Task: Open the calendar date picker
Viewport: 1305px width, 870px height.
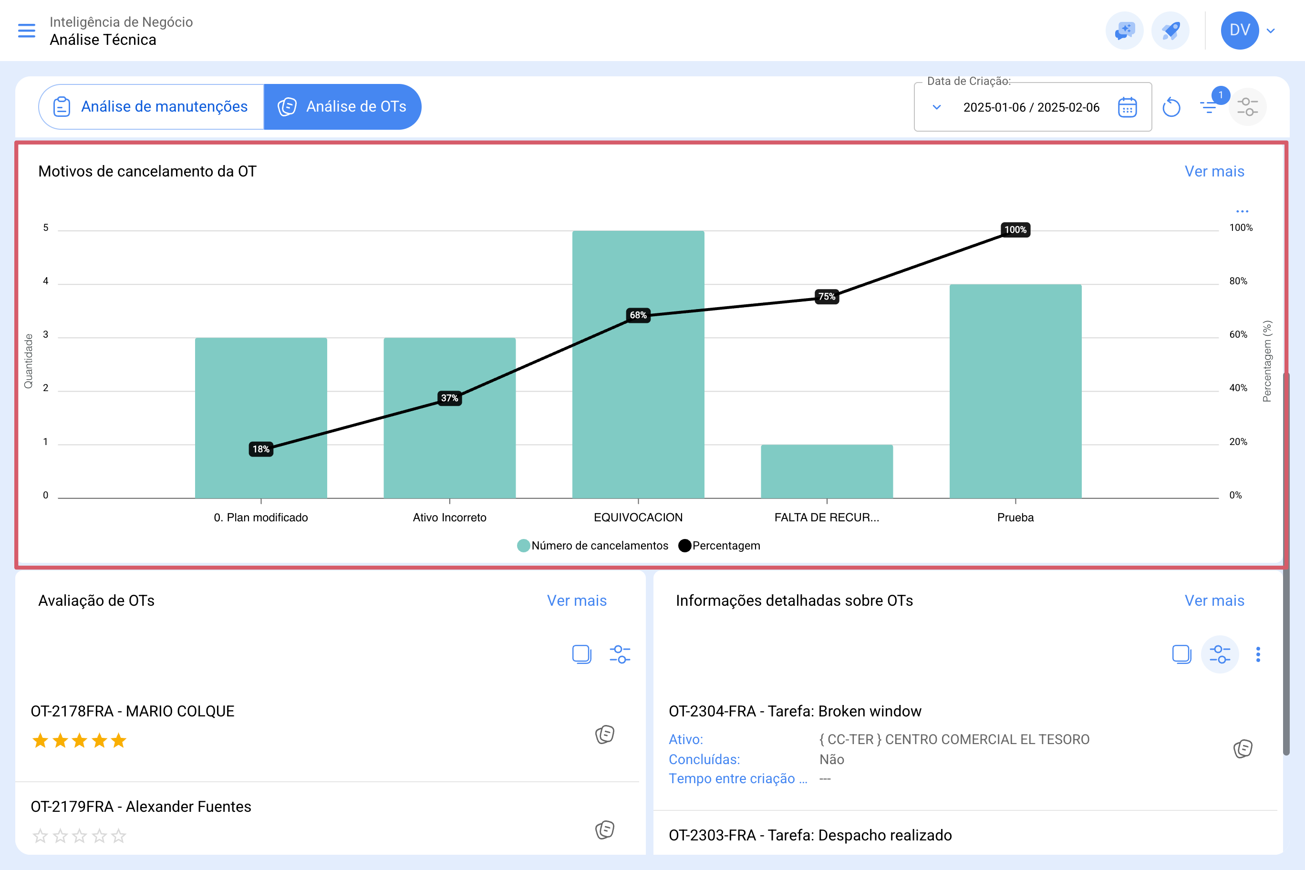Action: 1127,107
